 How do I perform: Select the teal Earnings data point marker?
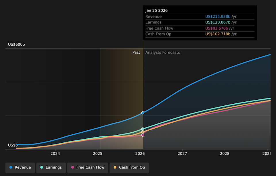pos(143,129)
